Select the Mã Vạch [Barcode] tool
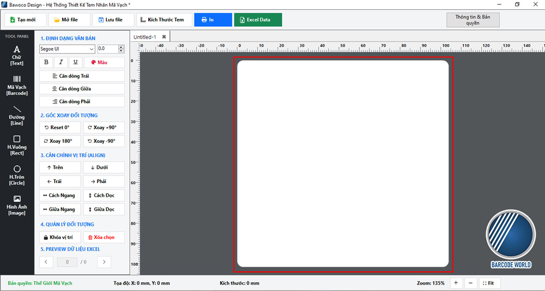 point(17,86)
